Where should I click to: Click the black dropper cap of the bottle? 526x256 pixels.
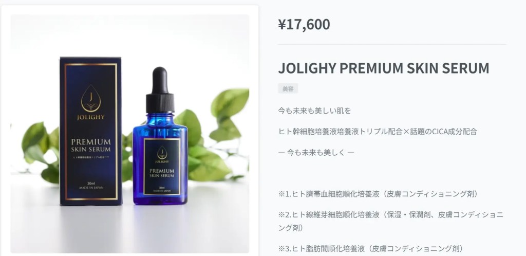point(160,90)
